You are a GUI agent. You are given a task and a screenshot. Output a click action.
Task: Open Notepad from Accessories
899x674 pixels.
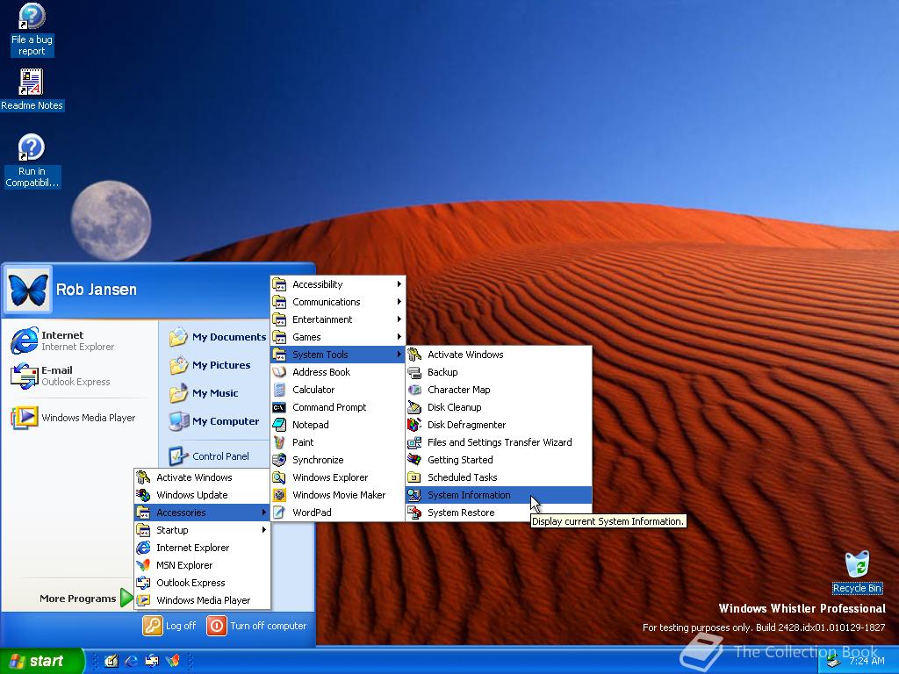pyautogui.click(x=338, y=425)
